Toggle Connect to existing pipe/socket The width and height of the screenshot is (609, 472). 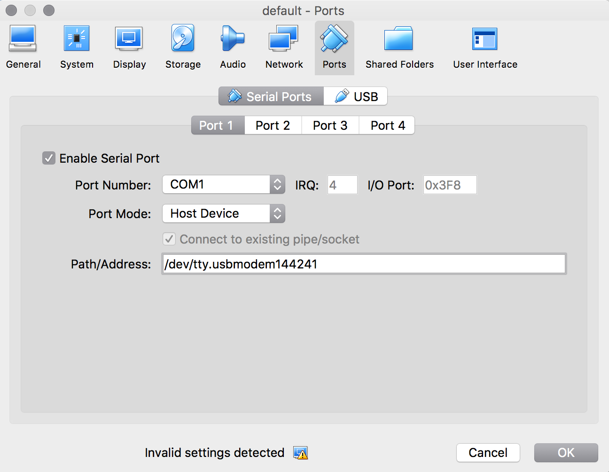(x=169, y=239)
